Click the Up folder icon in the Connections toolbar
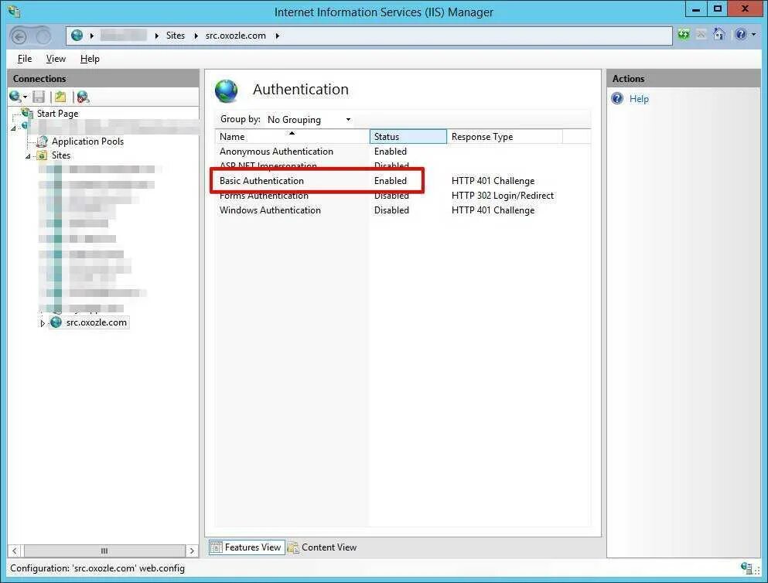This screenshot has height=583, width=768. coord(60,97)
